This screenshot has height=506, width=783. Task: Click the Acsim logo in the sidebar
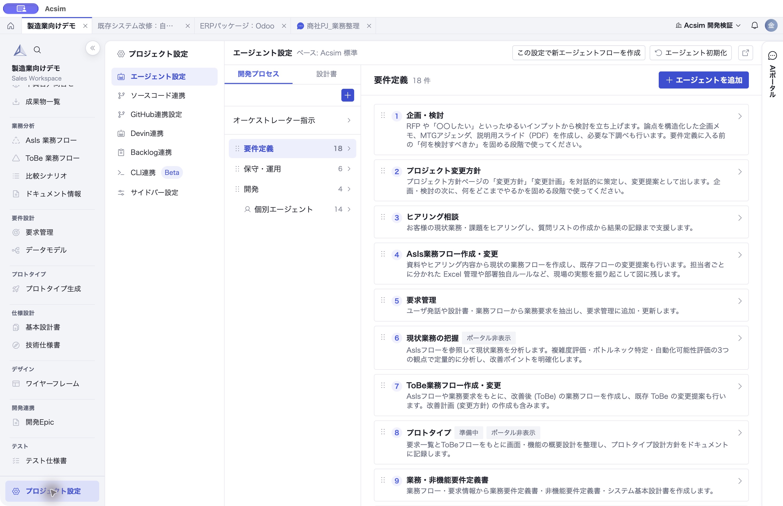[x=20, y=50]
